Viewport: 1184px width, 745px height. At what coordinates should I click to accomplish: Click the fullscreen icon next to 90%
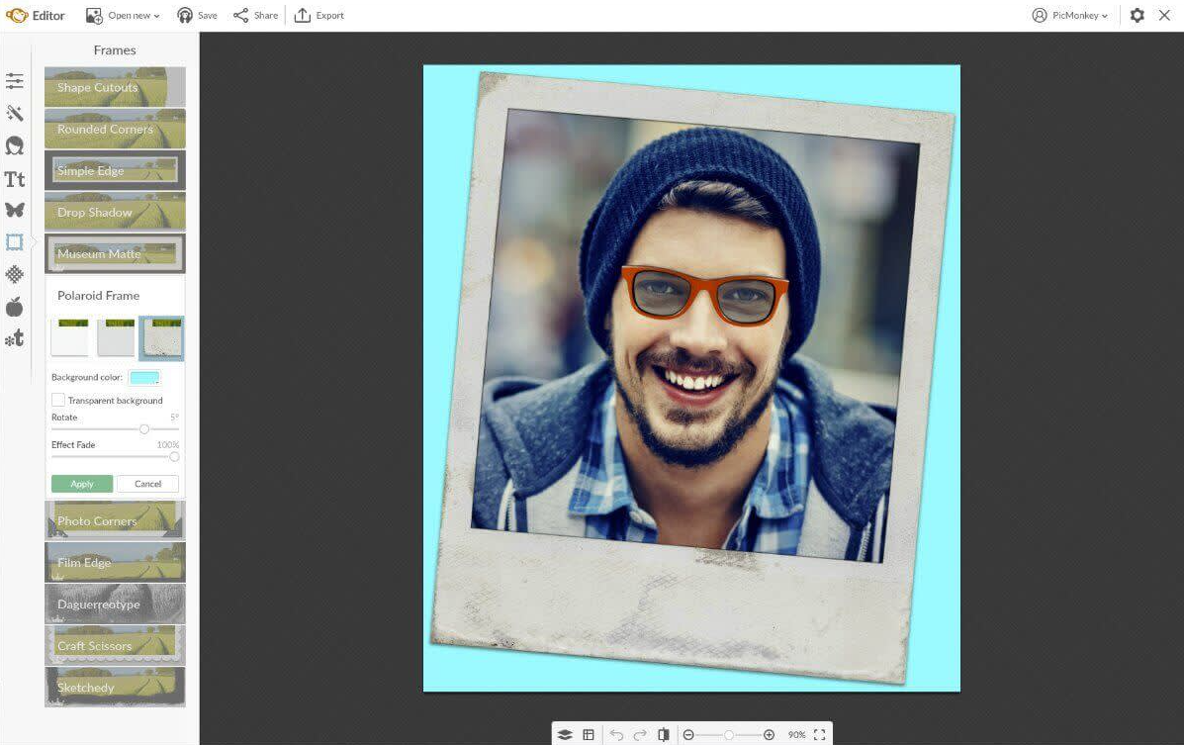(819, 734)
